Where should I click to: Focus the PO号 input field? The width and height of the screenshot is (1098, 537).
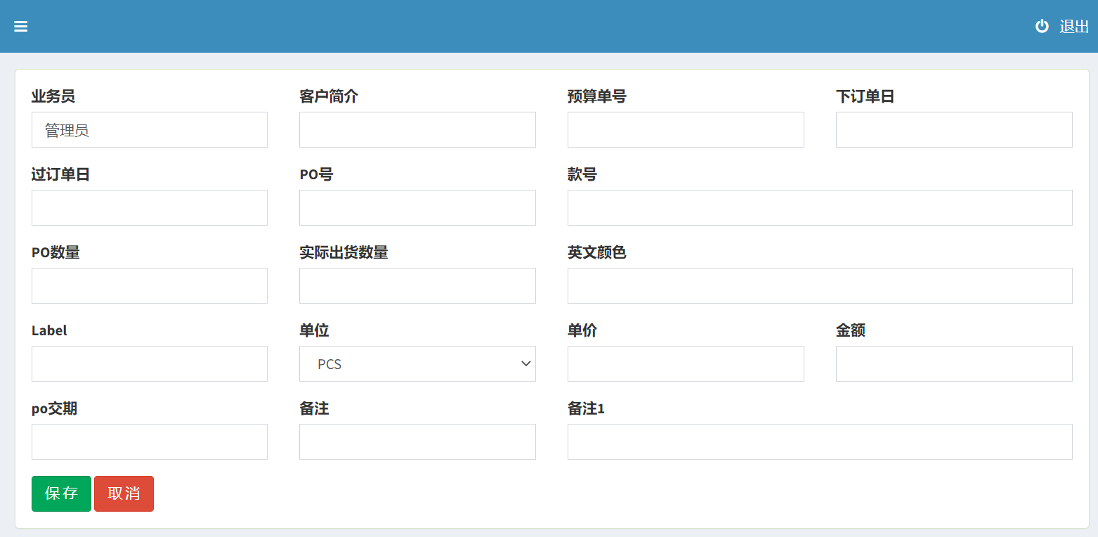click(x=417, y=208)
